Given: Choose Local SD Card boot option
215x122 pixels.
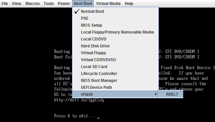Looking at the screenshot, I should coord(115,67).
